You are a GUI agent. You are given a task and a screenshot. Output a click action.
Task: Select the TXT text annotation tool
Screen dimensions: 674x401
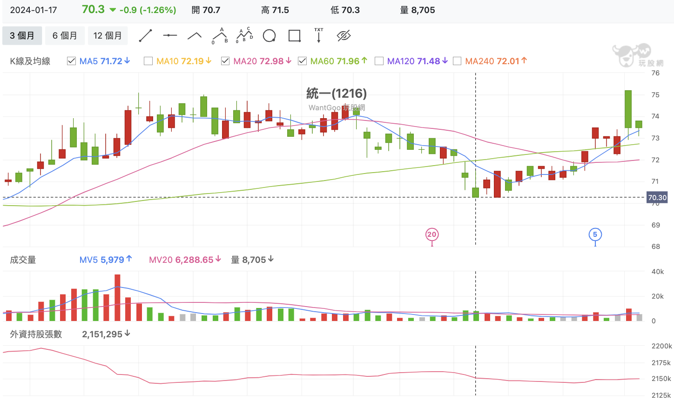(319, 35)
